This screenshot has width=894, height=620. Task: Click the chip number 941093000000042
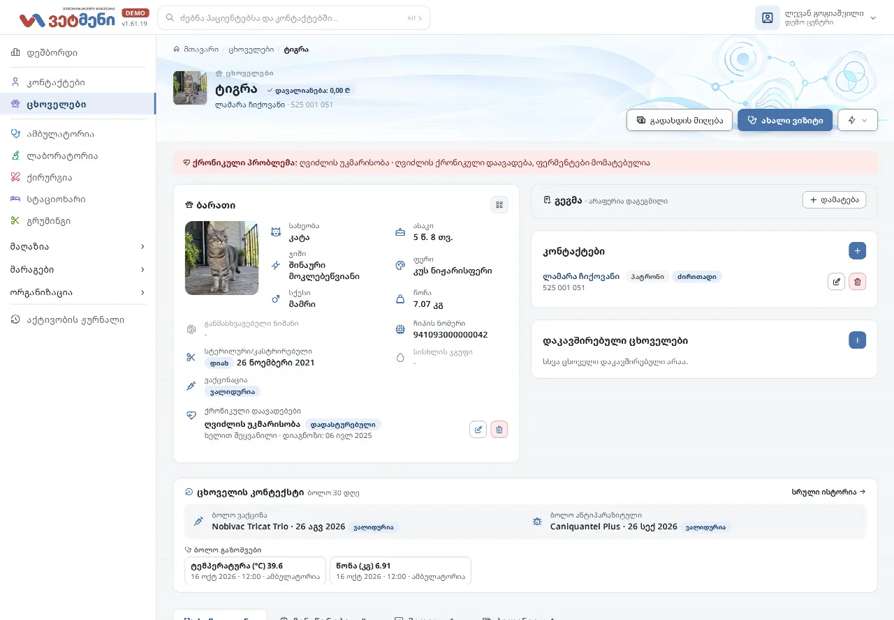[x=451, y=335]
